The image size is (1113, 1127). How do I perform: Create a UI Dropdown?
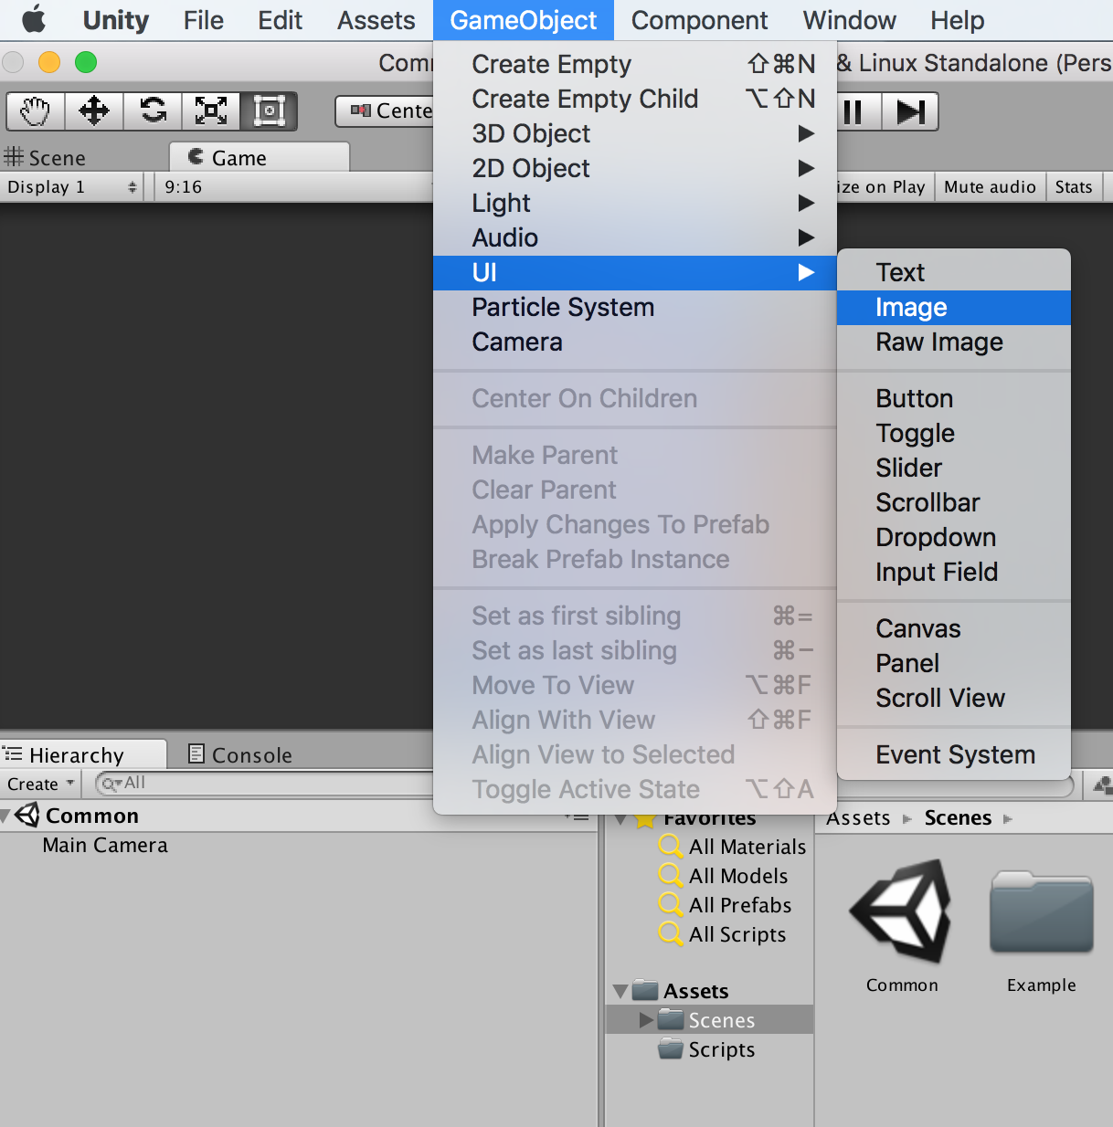(954, 537)
